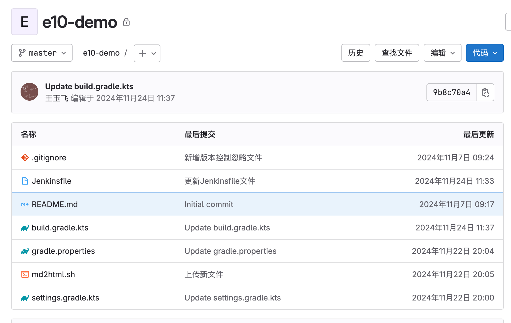Click the commit author avatar
The height and width of the screenshot is (323, 511).
(x=29, y=92)
